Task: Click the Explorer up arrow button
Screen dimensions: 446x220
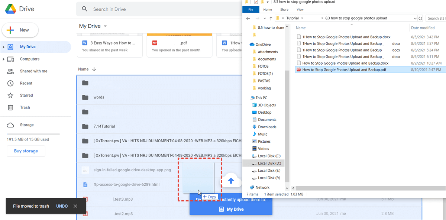Action: (x=271, y=18)
